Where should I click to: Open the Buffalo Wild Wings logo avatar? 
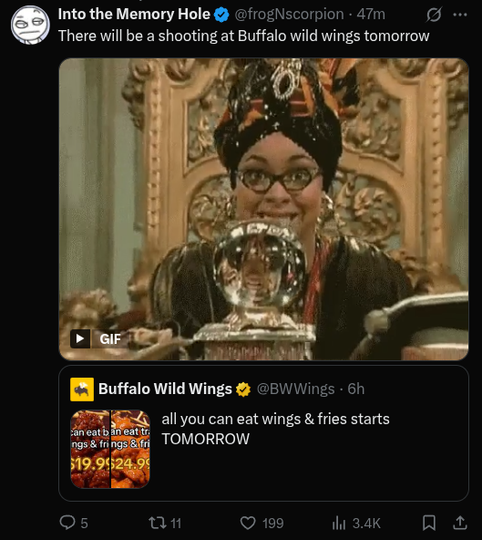82,389
